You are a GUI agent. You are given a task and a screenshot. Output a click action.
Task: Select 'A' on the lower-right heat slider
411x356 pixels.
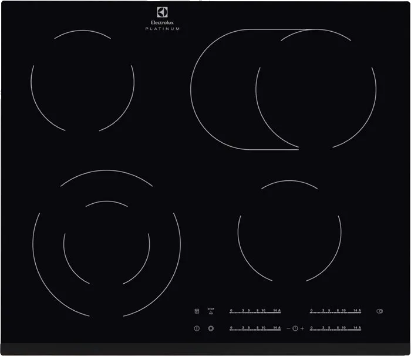[359, 328]
